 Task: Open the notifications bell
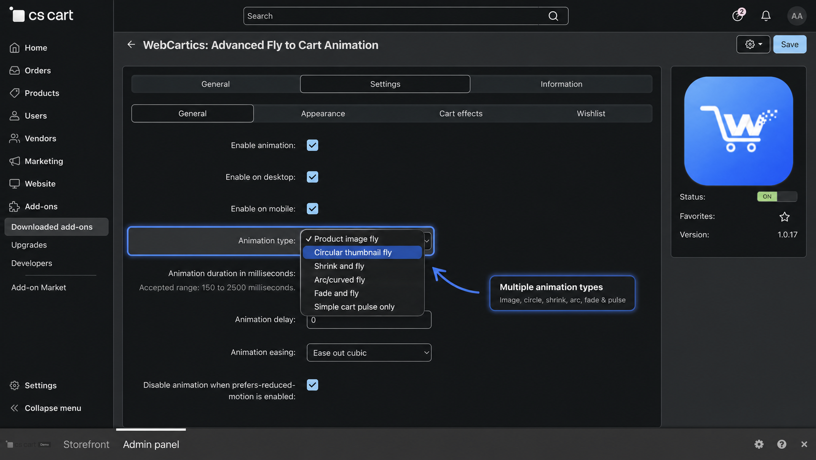pos(766,16)
